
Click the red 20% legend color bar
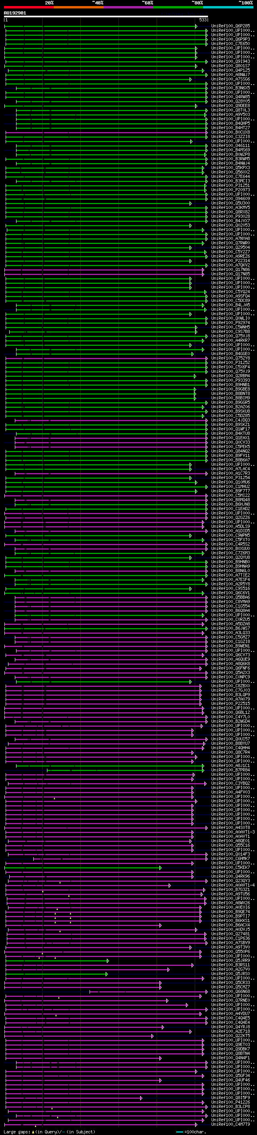pos(29,7)
